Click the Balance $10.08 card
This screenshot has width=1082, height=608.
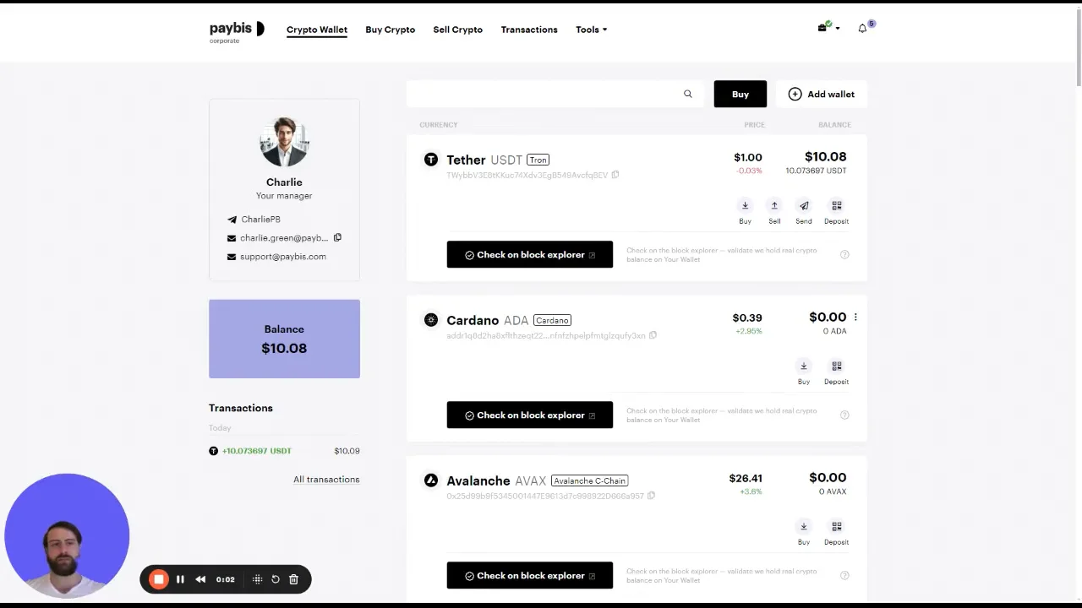(284, 339)
